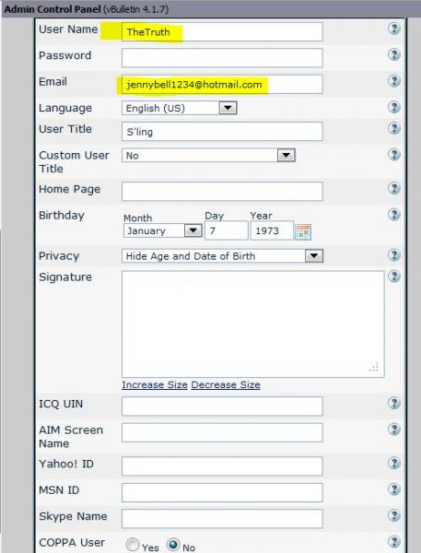Click the User Title field showing S'ling

pyautogui.click(x=222, y=132)
